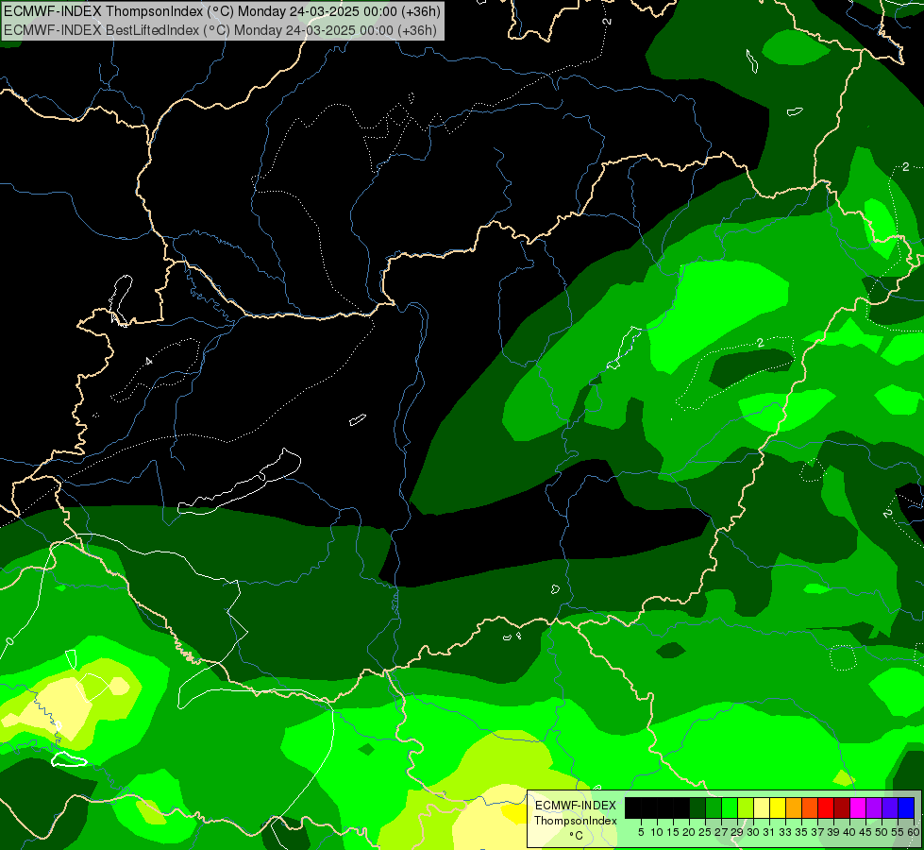Click the blue 55–60 legend swatch

[x=906, y=807]
